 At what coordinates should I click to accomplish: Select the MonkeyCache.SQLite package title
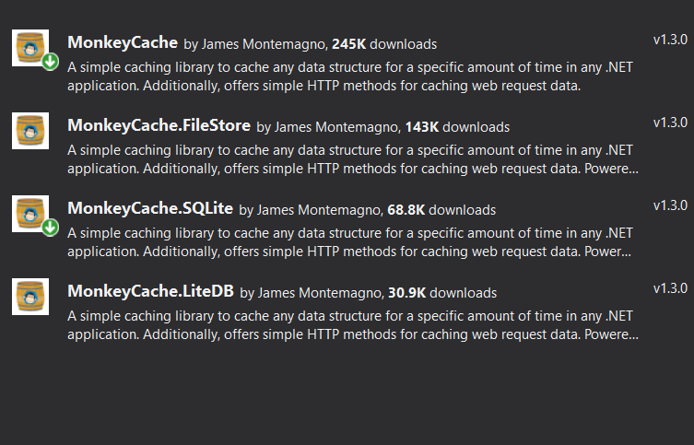coord(150,208)
